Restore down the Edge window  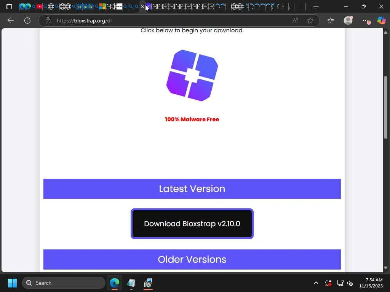point(364,6)
